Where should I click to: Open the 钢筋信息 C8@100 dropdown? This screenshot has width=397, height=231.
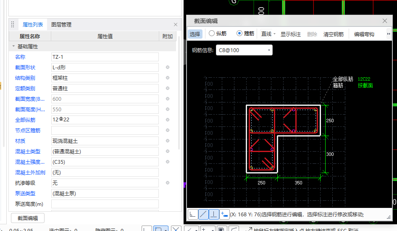point(269,50)
